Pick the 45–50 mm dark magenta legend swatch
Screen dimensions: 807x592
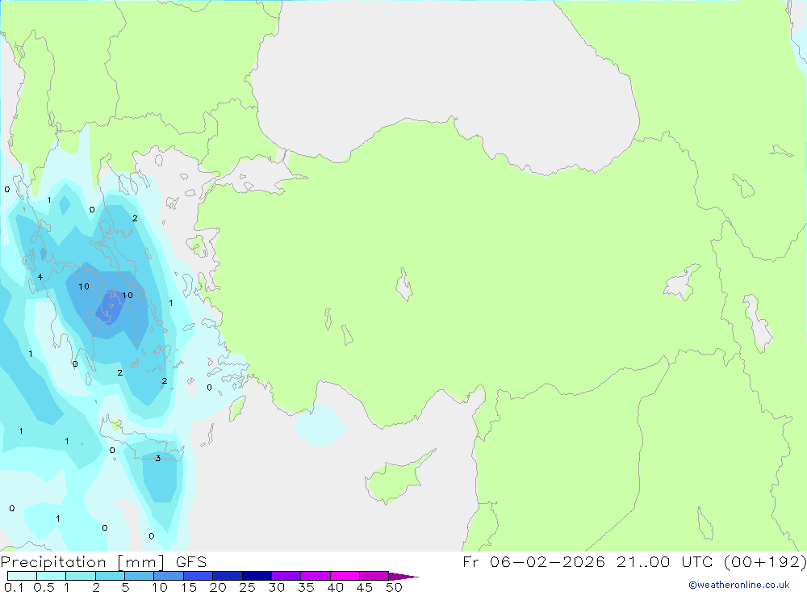[x=374, y=576]
